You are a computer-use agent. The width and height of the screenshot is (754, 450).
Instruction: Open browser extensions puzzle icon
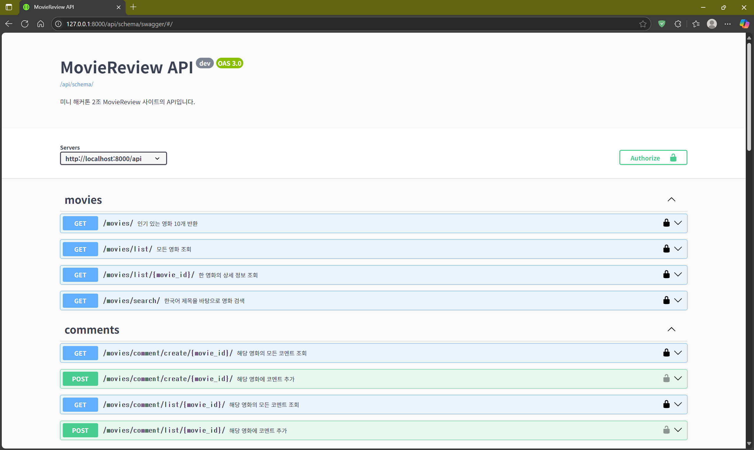tap(678, 24)
